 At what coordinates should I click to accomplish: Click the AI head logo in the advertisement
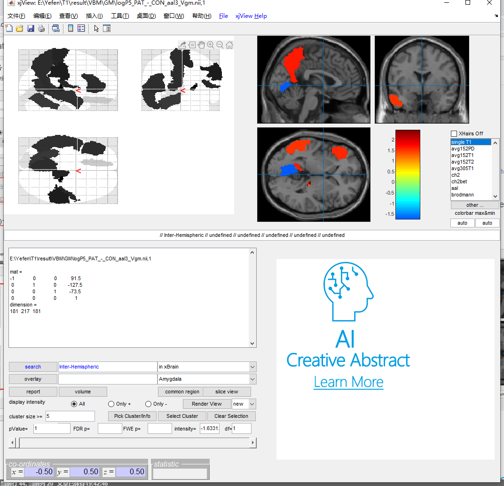(x=348, y=291)
